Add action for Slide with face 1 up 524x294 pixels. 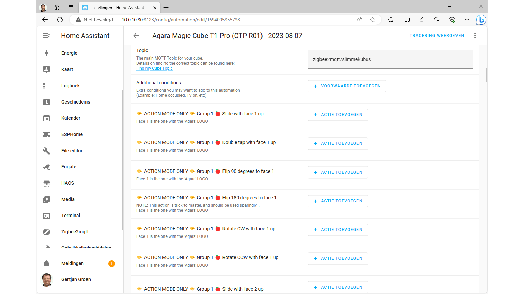(x=338, y=115)
